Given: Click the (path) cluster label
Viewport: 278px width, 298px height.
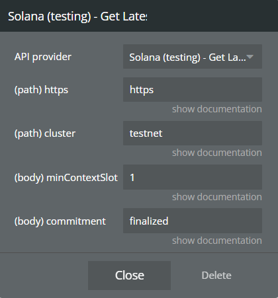Looking at the screenshot, I should point(45,133).
